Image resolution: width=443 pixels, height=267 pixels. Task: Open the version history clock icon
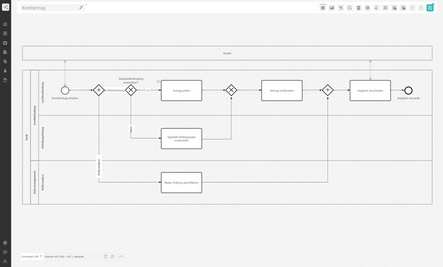point(350,7)
